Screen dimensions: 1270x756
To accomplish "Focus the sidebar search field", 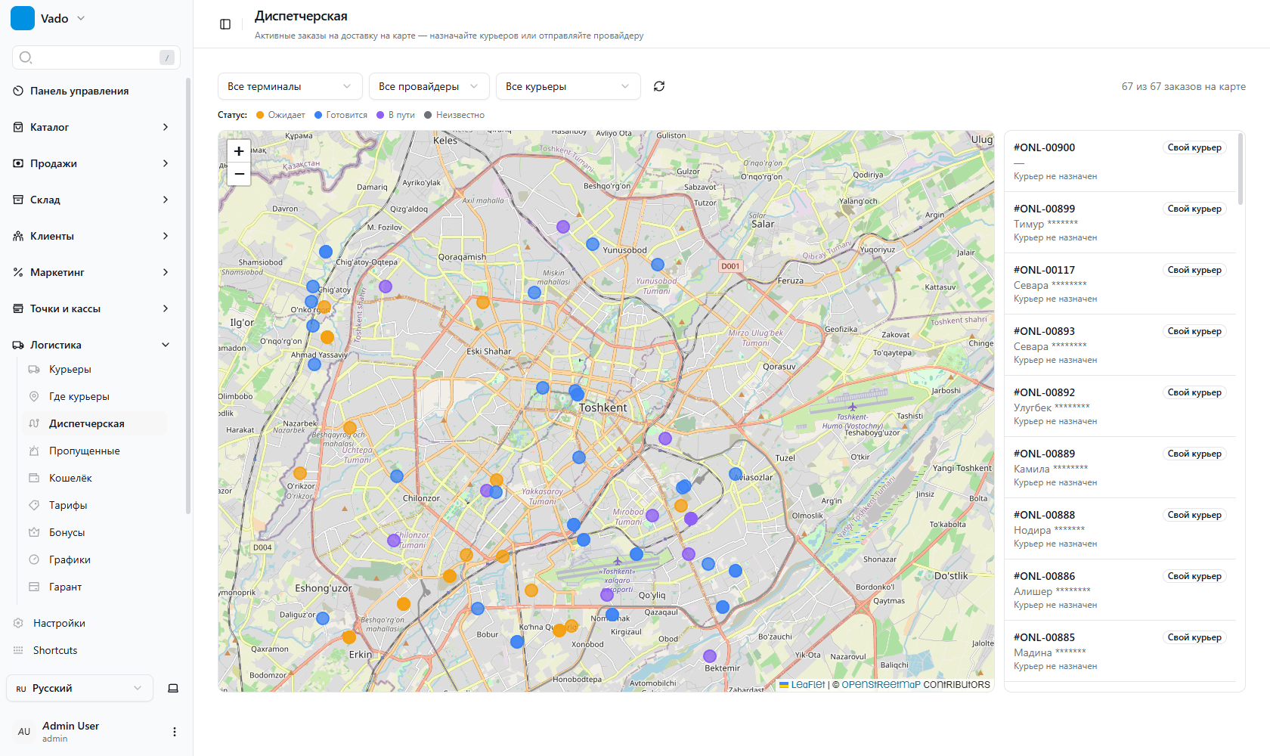I will click(96, 57).
